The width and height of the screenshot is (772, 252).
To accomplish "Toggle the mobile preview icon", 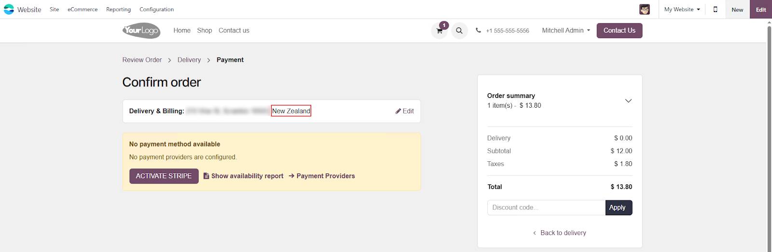I will click(x=715, y=9).
